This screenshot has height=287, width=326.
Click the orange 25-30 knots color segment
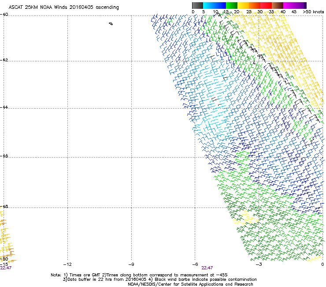pyautogui.click(x=255, y=5)
